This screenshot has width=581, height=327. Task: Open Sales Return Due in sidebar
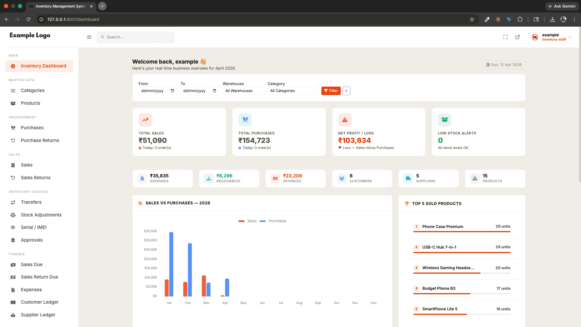pyautogui.click(x=39, y=277)
